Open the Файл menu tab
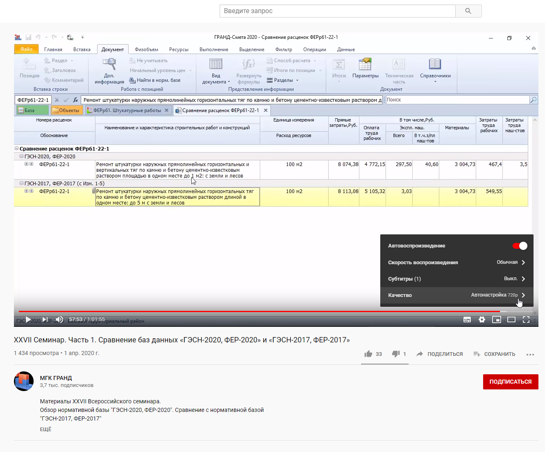The image size is (545, 452). pyautogui.click(x=26, y=49)
